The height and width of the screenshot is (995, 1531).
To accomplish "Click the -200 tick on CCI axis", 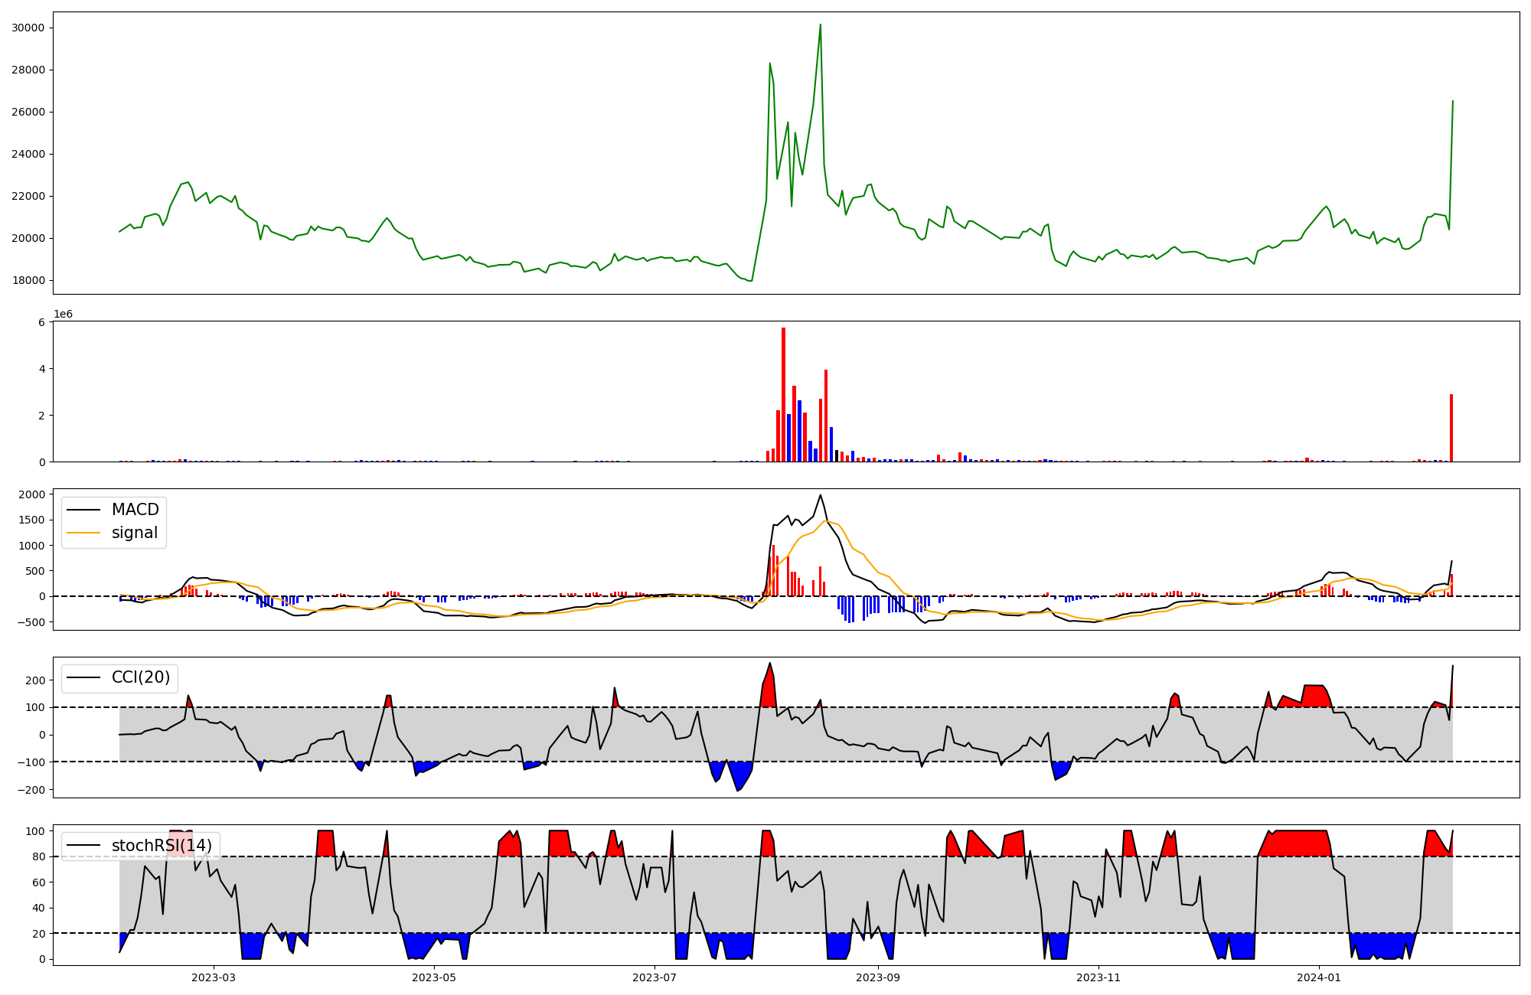I will point(31,789).
